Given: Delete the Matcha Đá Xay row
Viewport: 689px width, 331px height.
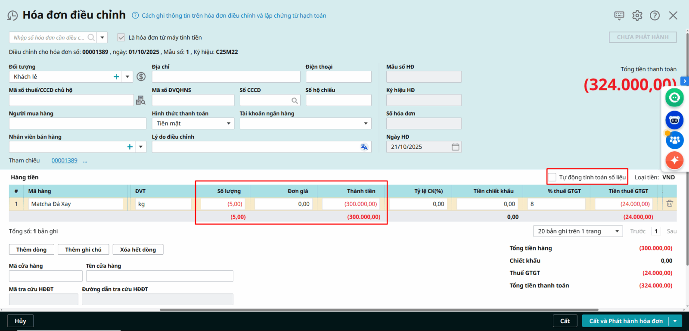Looking at the screenshot, I should pos(670,203).
